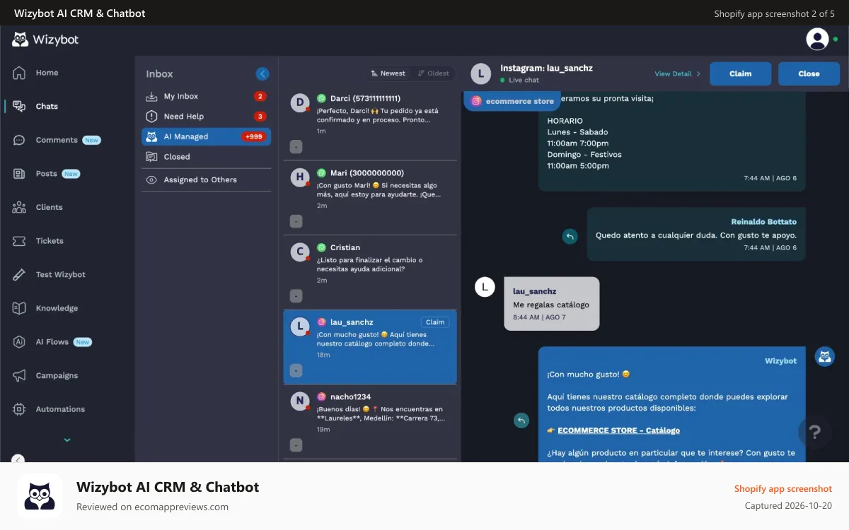Image resolution: width=849 pixels, height=530 pixels.
Task: Click the 'Instagram: lau_sanchz' chat title
Action: pos(546,69)
